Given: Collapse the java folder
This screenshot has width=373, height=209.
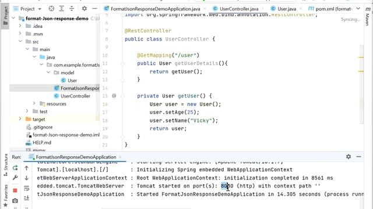Looking at the screenshot, I should click(34, 57).
